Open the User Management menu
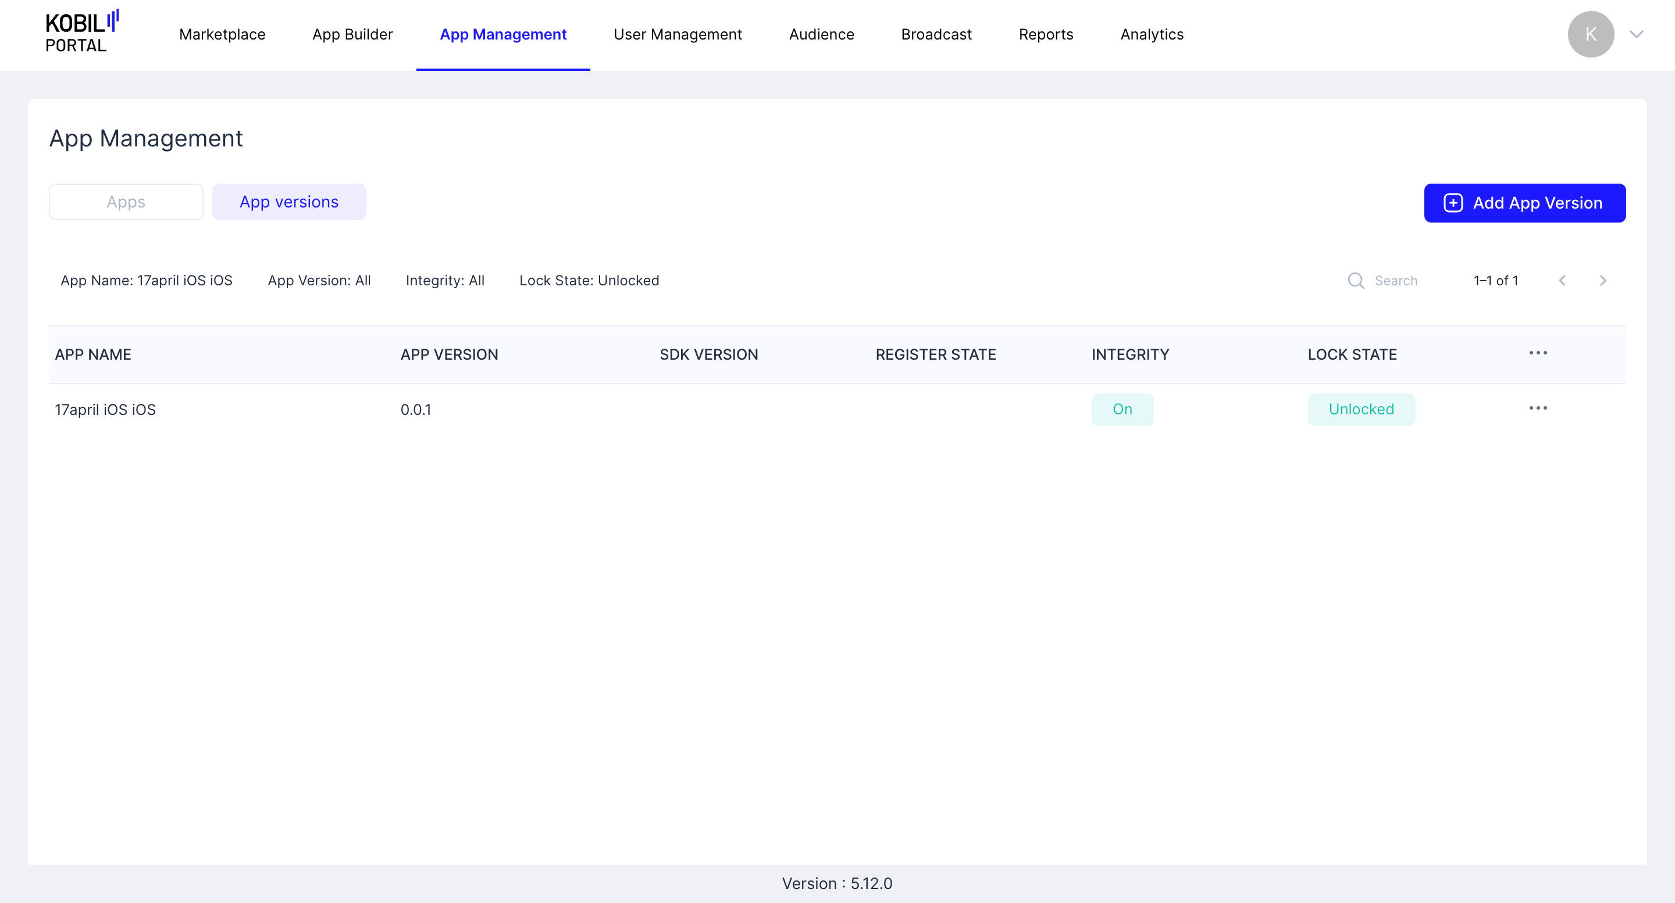The width and height of the screenshot is (1675, 903). tap(677, 34)
